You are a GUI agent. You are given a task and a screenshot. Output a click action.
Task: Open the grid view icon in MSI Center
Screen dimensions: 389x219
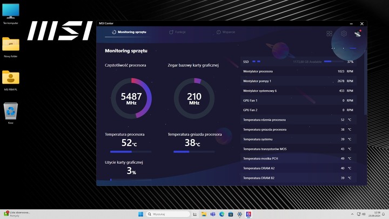330,34
